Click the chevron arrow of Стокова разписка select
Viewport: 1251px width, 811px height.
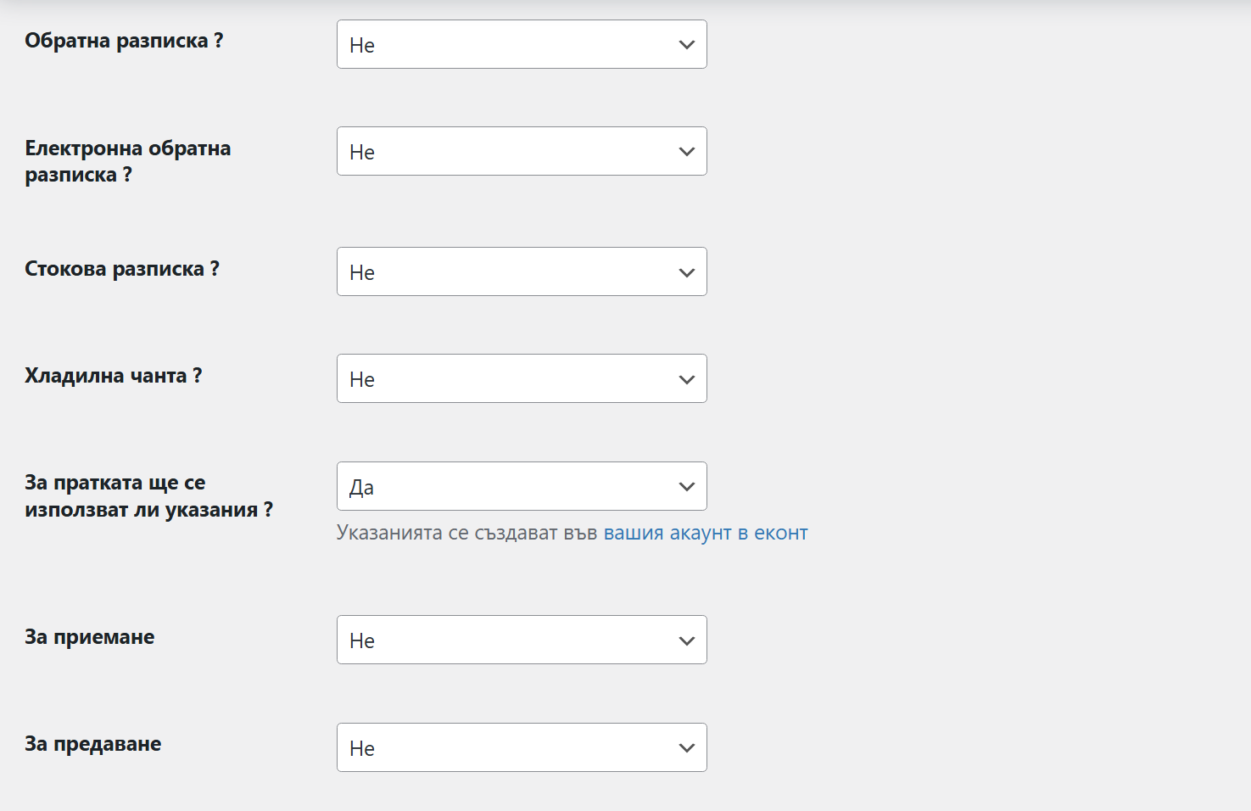(687, 272)
